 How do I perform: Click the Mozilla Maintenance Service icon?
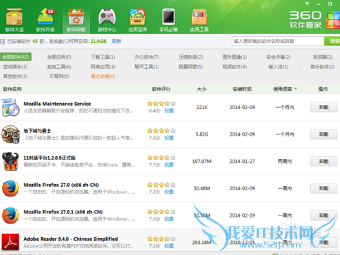pyautogui.click(x=10, y=107)
